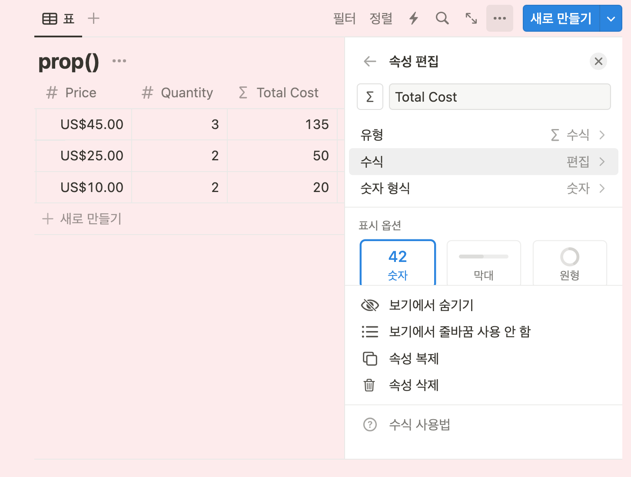631x477 pixels.
Task: Open the 유형 property type selector
Action: coord(484,135)
